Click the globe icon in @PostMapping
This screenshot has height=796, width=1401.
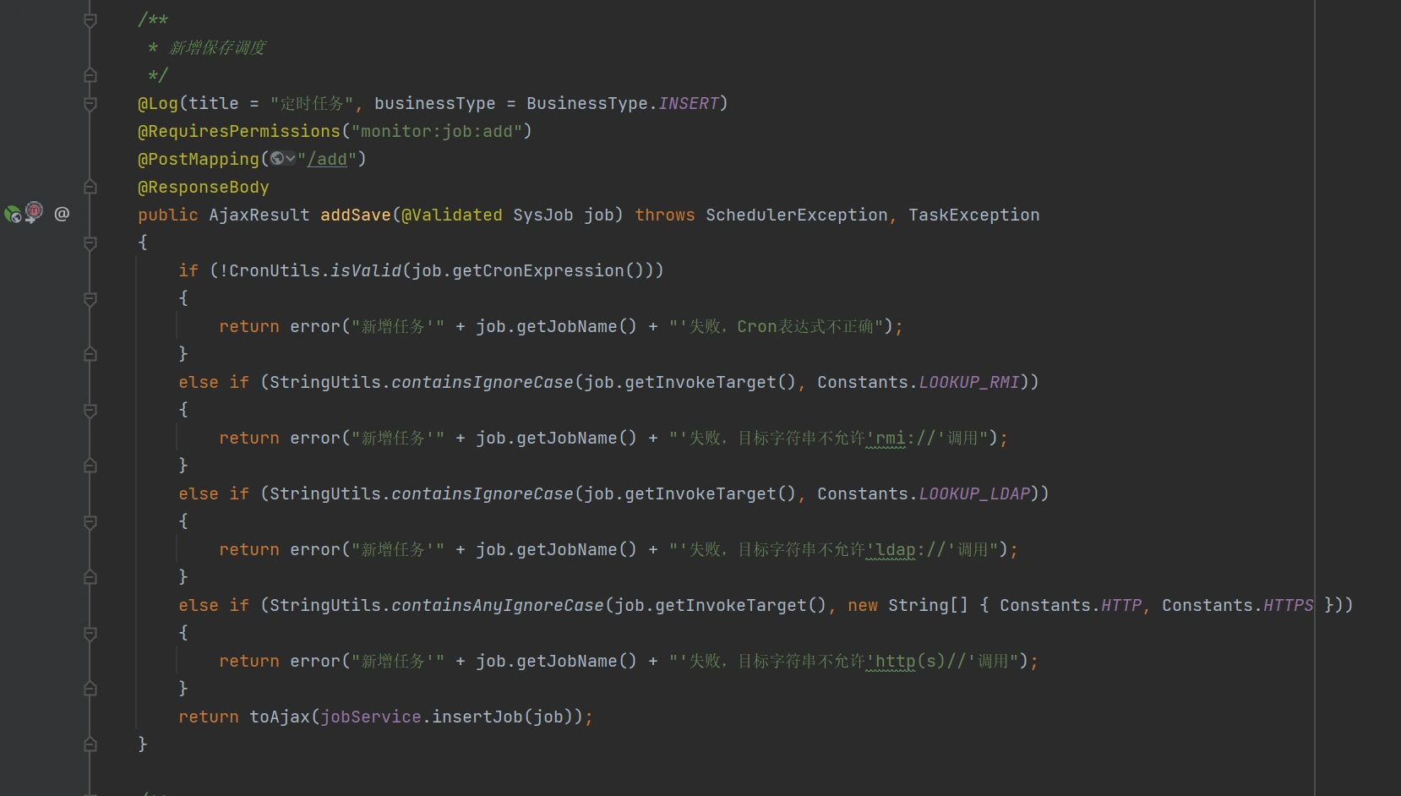pos(276,159)
